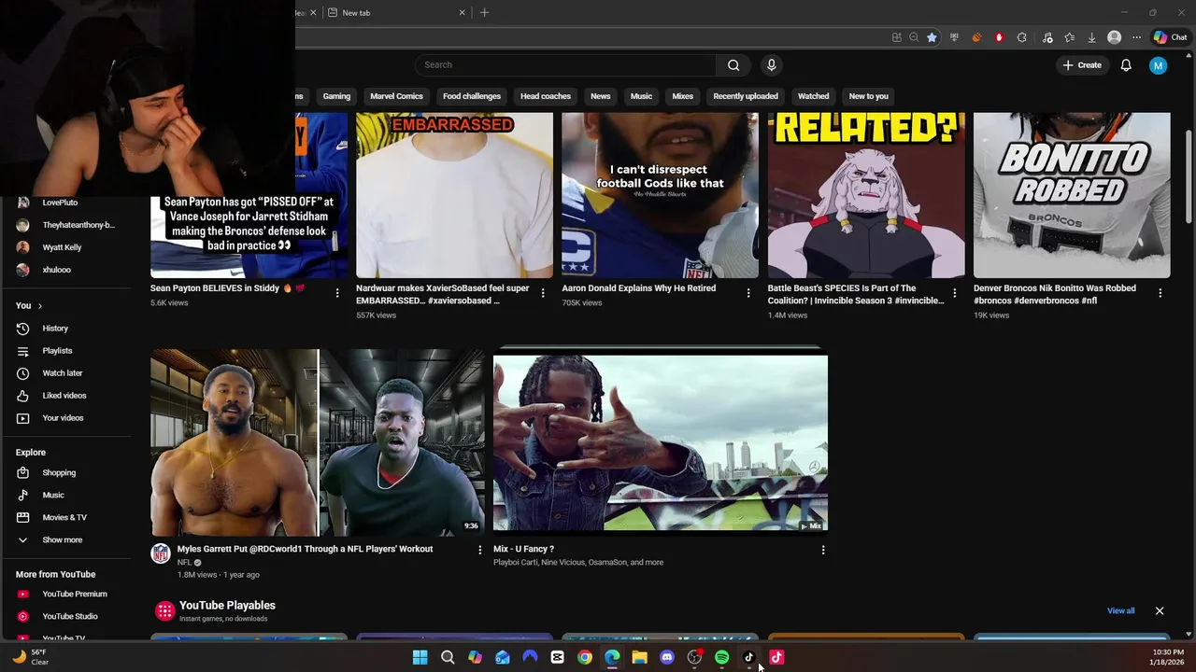Open YouTube notifications bell
1196x672 pixels.
coord(1126,65)
